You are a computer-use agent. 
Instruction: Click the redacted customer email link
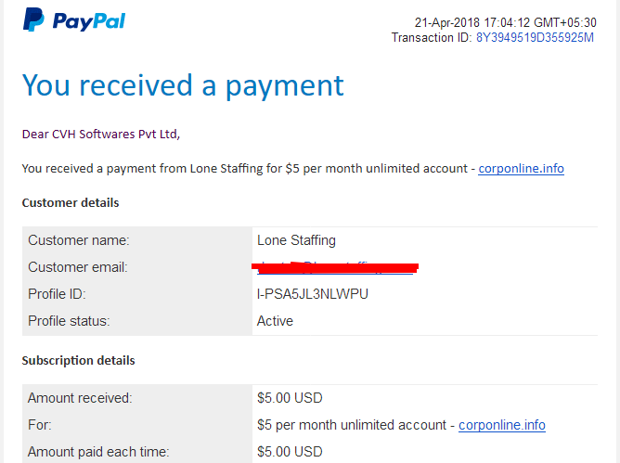pyautogui.click(x=335, y=267)
